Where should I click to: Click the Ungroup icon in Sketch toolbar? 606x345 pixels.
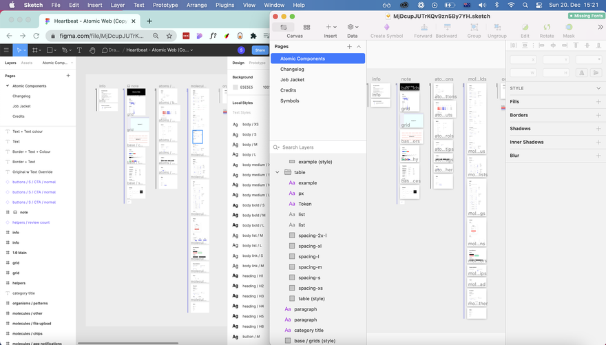coord(497,28)
